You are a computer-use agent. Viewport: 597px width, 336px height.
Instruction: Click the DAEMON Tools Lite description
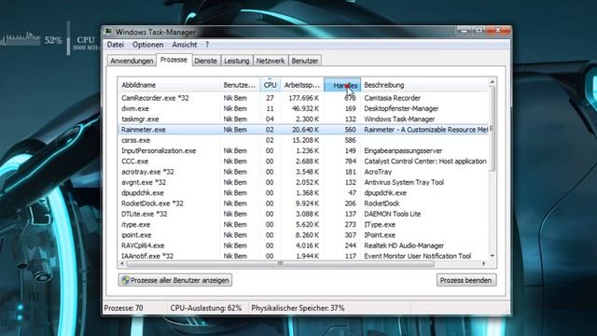392,214
